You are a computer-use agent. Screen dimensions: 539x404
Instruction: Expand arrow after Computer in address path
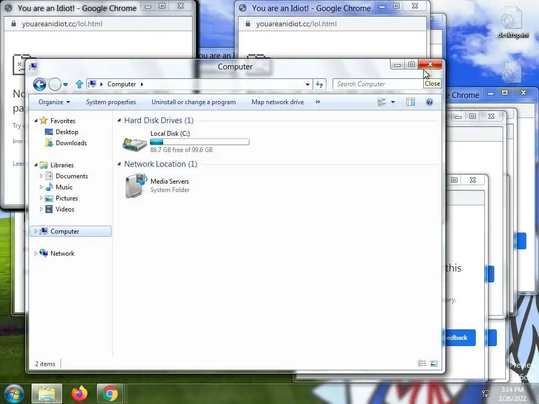[x=142, y=84]
